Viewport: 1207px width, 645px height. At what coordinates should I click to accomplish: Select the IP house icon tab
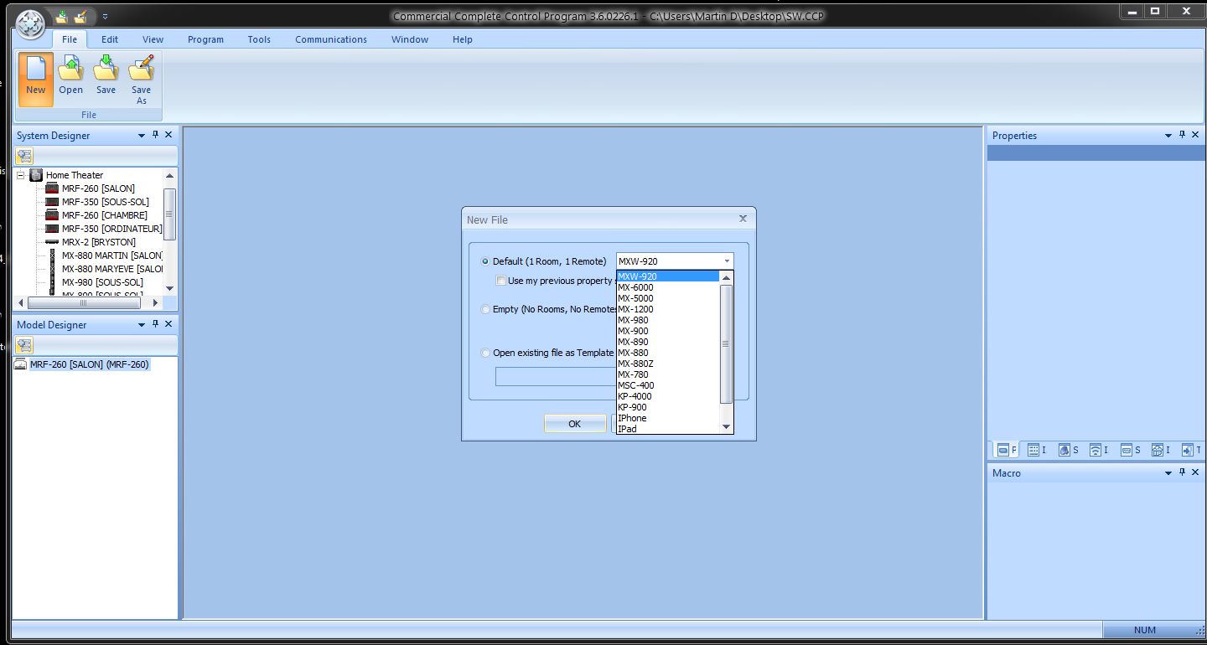[x=1161, y=450]
